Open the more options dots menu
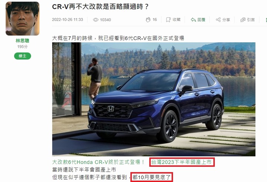 266,20
